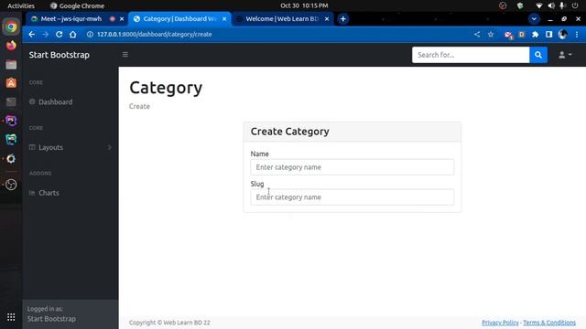Open Dashboard in the sidebar
Screen dimensions: 586x329
pyautogui.click(x=55, y=101)
